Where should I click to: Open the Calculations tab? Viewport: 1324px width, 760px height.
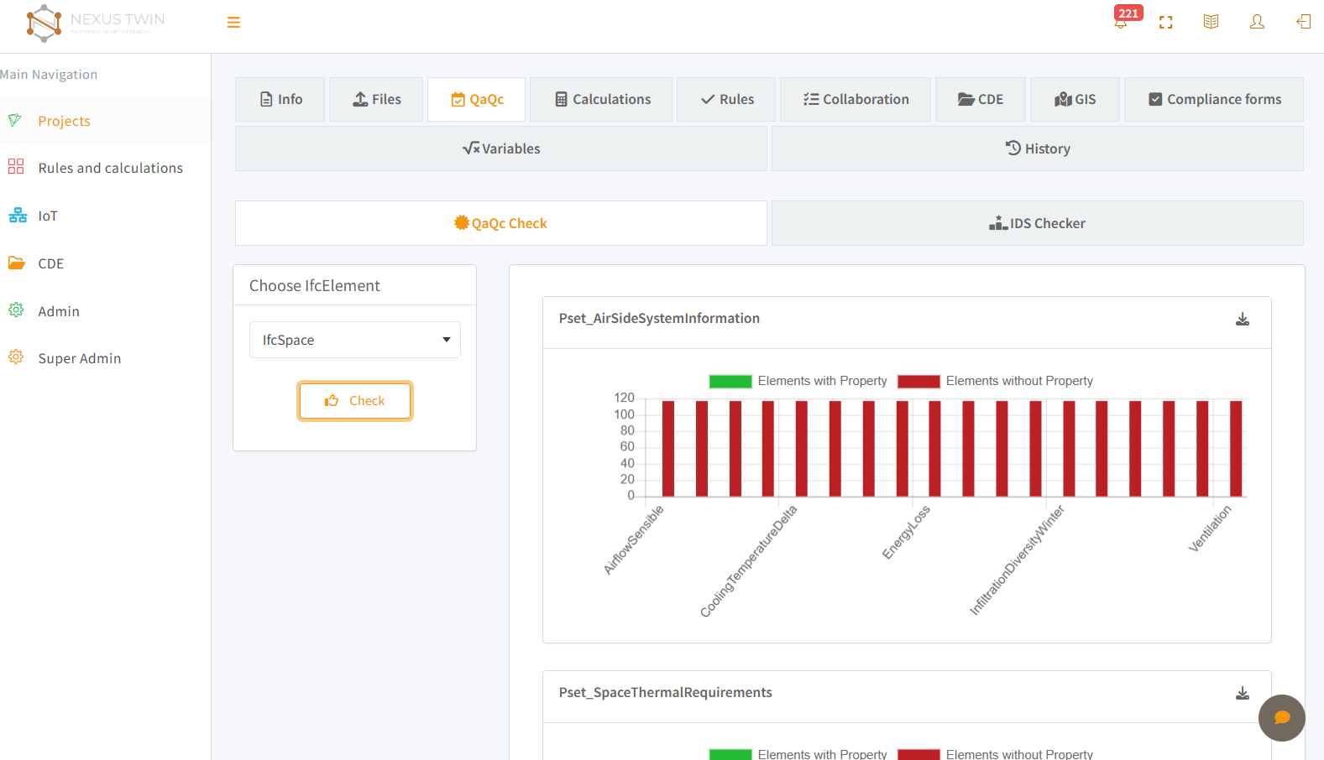[601, 100]
